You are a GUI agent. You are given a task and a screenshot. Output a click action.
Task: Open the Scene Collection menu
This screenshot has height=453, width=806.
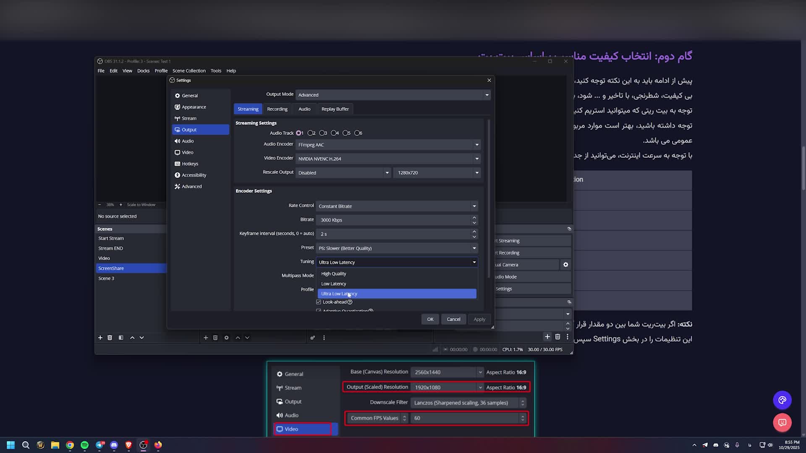[x=189, y=71]
